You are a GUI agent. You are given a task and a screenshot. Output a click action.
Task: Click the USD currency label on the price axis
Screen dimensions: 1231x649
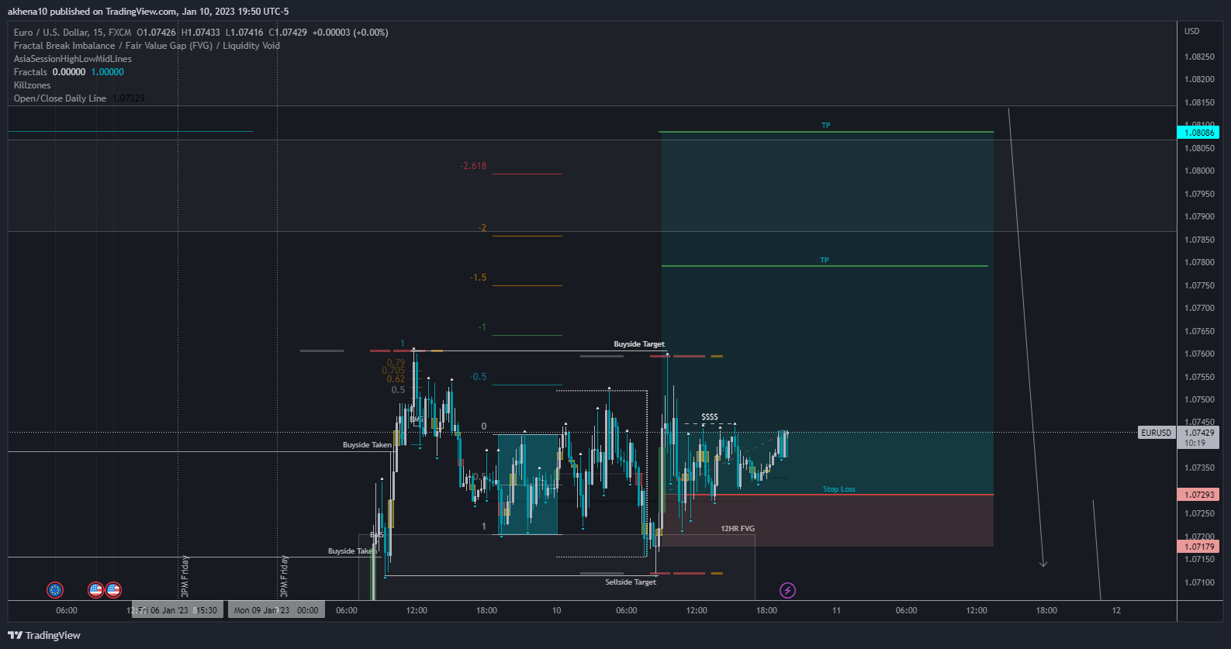[1191, 32]
